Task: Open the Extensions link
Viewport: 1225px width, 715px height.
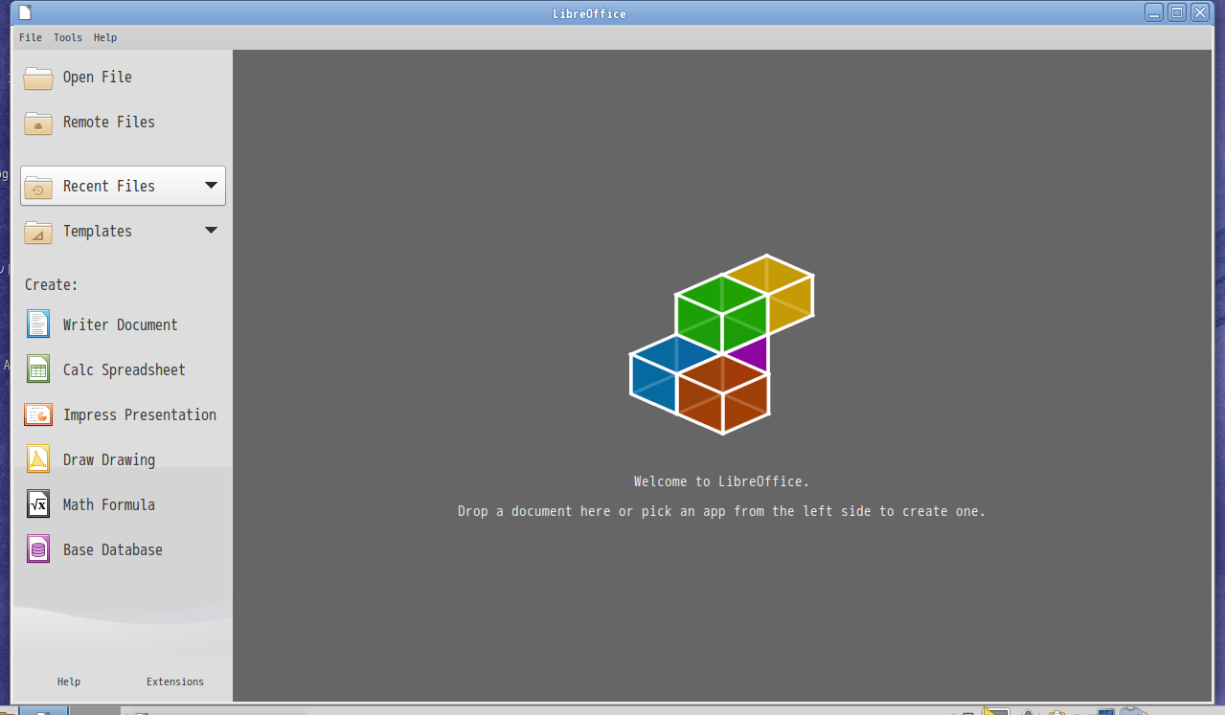Action: pos(175,681)
